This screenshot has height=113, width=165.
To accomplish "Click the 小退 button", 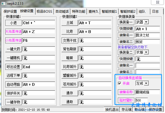I will click(x=14, y=23).
